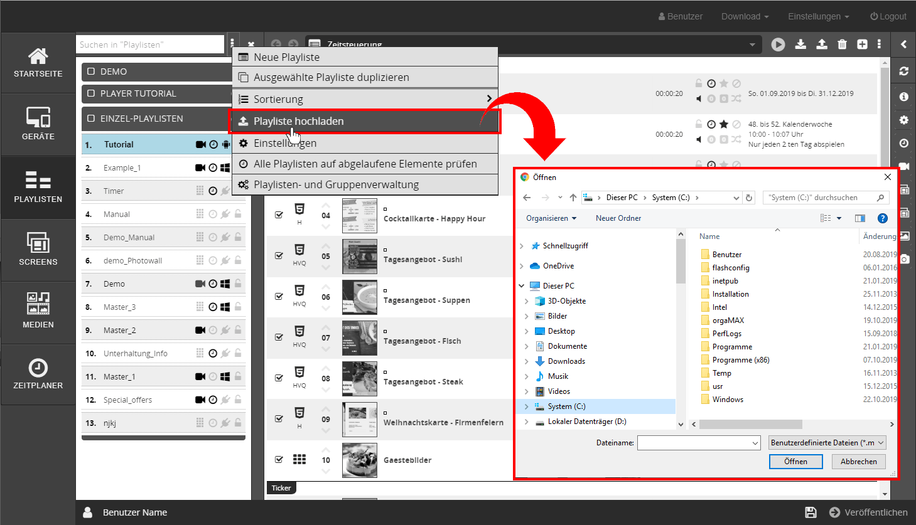Click the trash delete icon in toolbar
The height and width of the screenshot is (525, 916).
coord(842,45)
